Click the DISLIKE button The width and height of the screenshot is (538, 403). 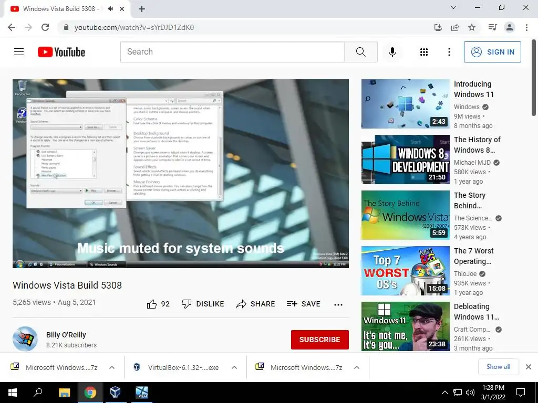(203, 304)
